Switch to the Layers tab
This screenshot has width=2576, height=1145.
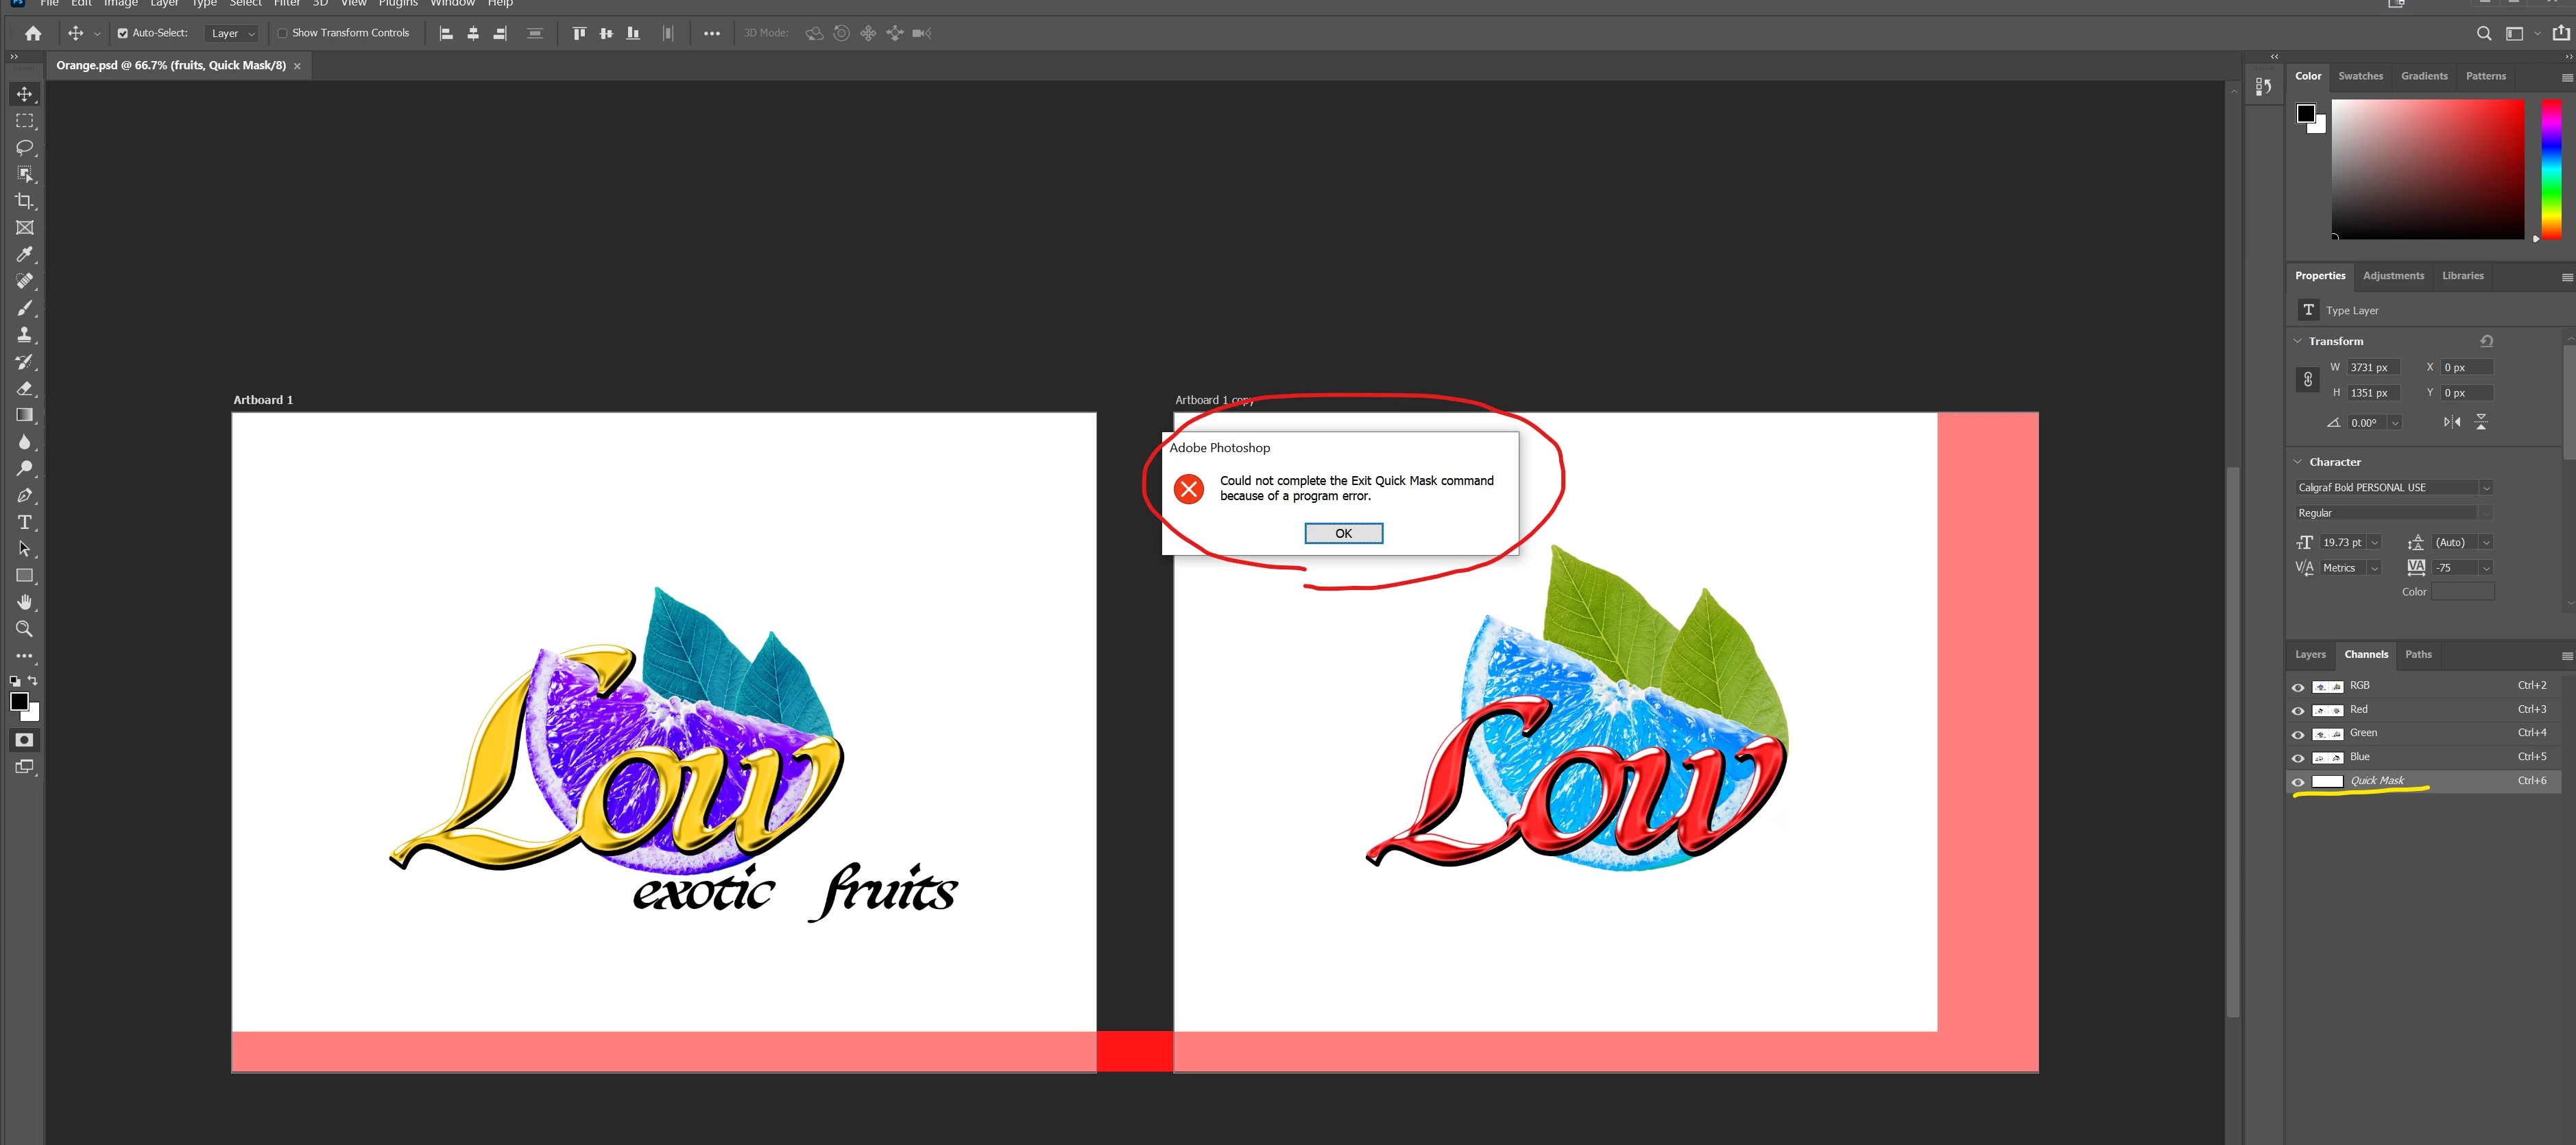tap(2310, 654)
